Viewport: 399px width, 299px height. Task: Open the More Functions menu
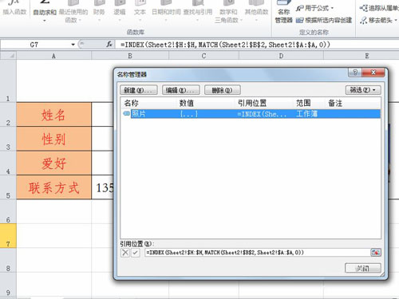256,12
